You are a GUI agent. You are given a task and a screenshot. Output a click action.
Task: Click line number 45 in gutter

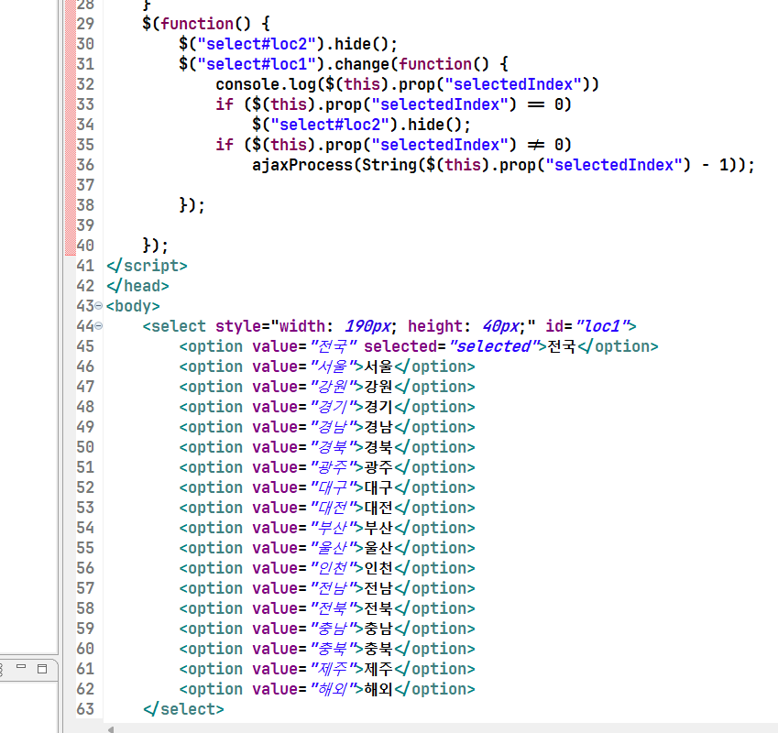(x=85, y=346)
